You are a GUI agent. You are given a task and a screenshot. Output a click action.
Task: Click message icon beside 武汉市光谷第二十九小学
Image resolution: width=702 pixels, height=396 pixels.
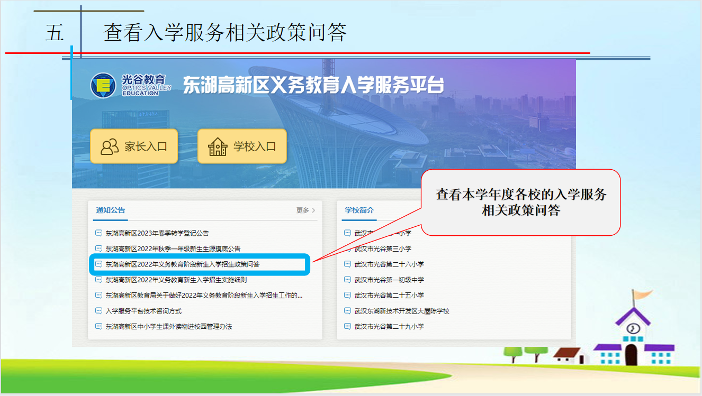pos(347,327)
